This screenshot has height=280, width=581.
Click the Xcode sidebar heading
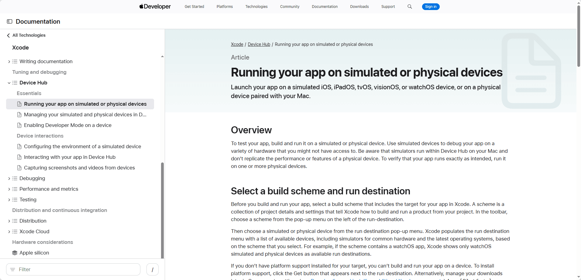pos(20,48)
